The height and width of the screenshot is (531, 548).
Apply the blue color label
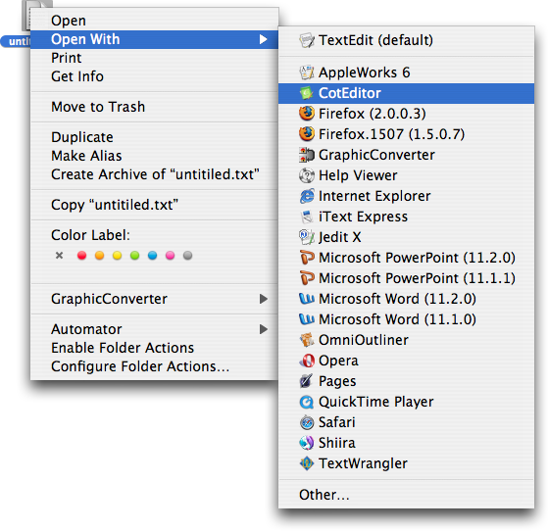[152, 256]
